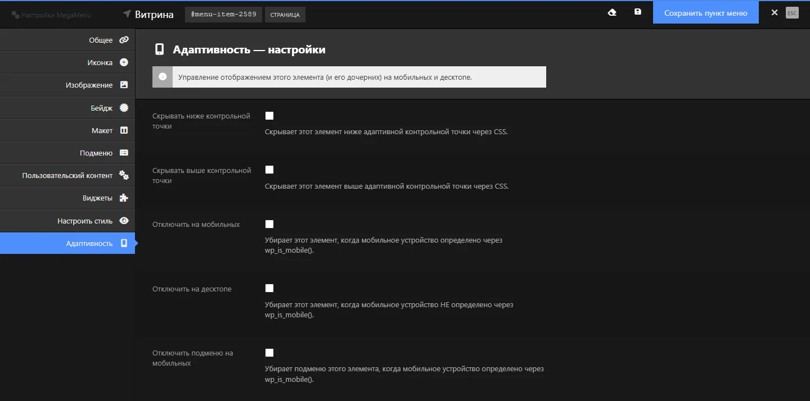Click the phone icon beside the Адаптивность heading

coord(160,49)
